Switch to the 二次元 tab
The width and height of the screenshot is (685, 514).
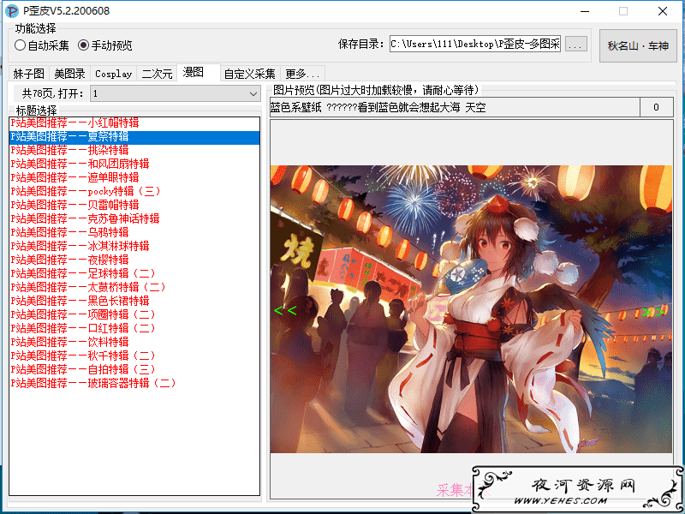pos(157,74)
